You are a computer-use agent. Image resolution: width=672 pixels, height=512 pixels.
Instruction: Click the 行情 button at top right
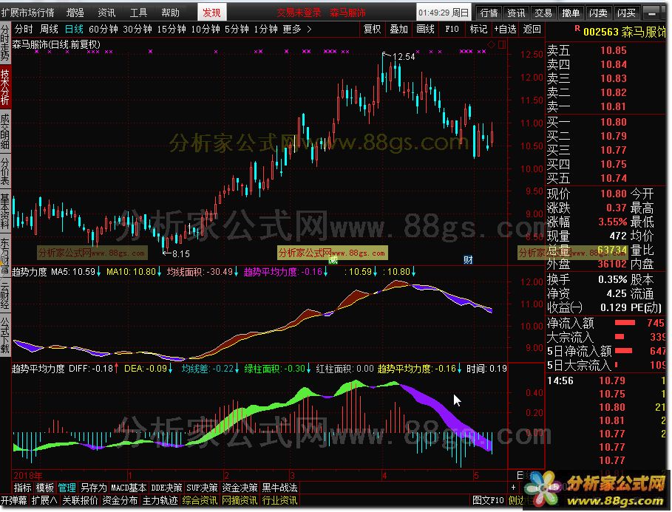pos(489,13)
